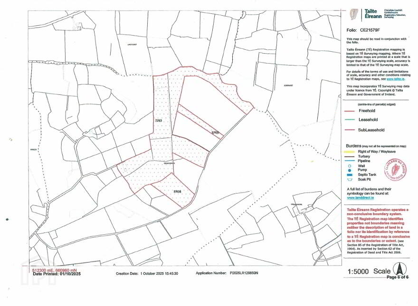This screenshot has height=306, width=418.
Task: Click the yellow Right of Way swatch
Action: [349, 151]
